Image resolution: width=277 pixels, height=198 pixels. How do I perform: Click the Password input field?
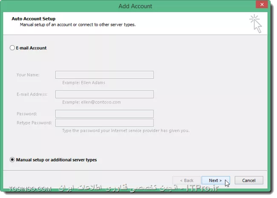(x=104, y=114)
